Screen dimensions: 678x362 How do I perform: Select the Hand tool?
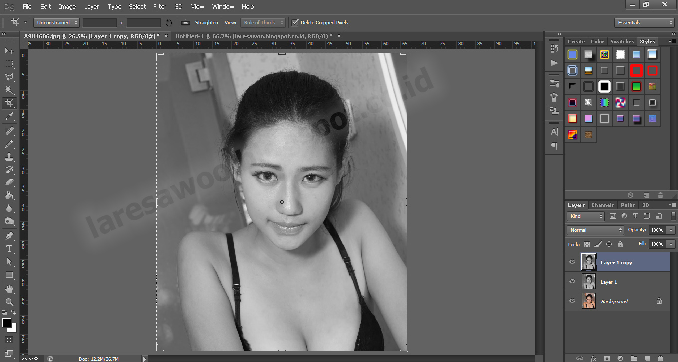coord(9,289)
